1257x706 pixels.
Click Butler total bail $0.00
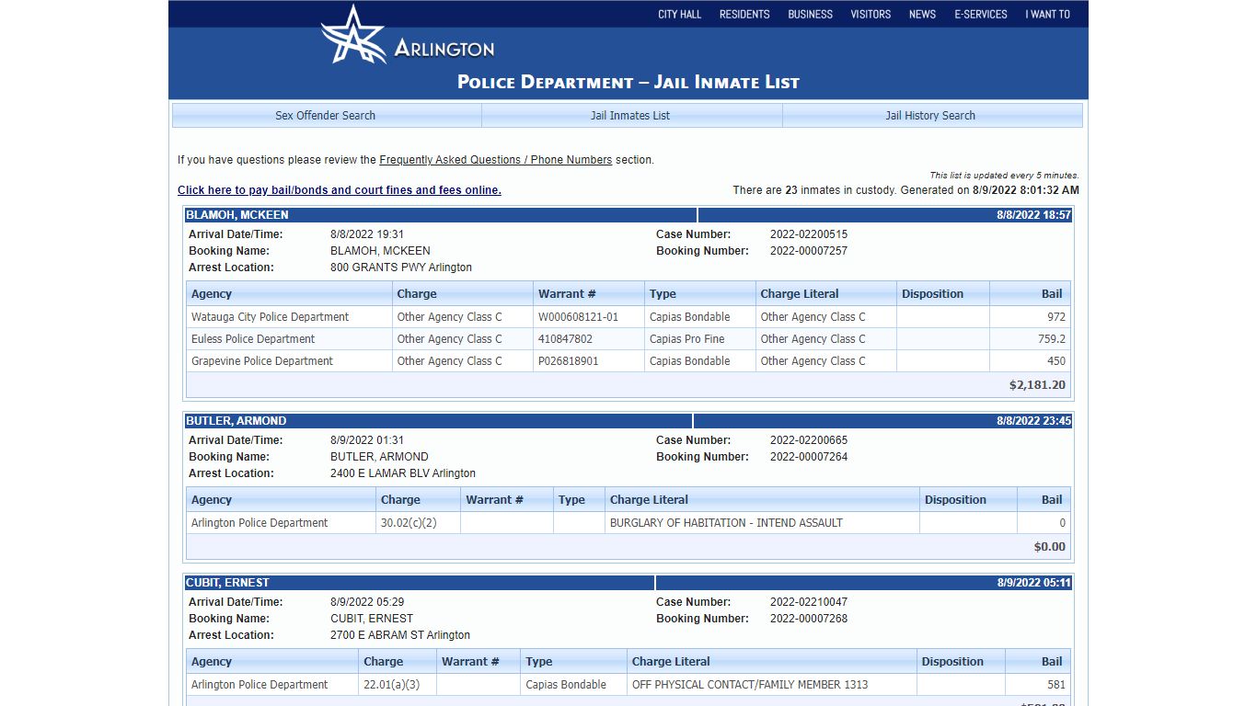[1050, 547]
